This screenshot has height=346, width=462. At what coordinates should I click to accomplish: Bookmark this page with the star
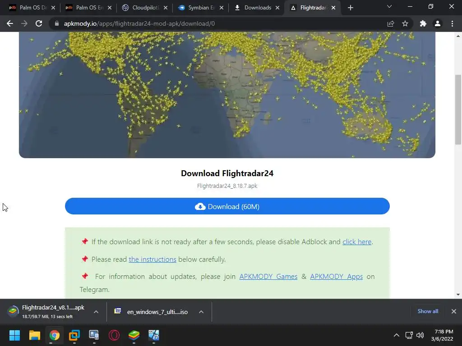[405, 23]
